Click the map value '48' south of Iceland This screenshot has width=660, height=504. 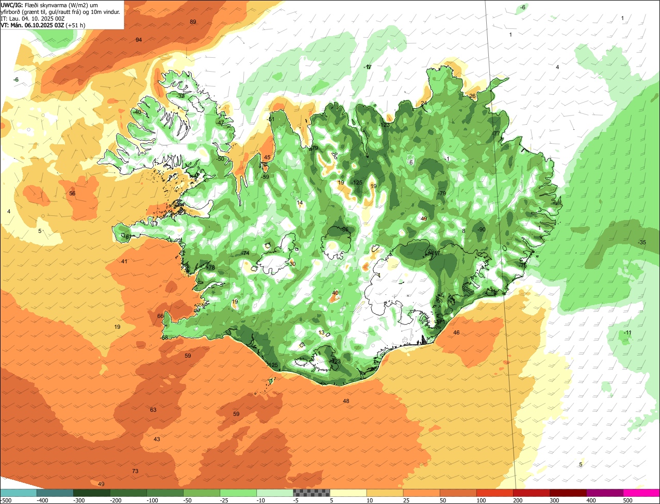point(346,401)
